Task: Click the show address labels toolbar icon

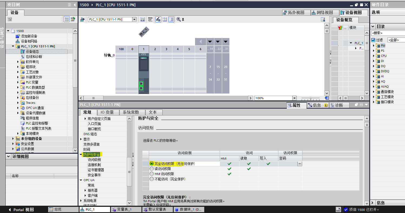Action: [x=143, y=19]
